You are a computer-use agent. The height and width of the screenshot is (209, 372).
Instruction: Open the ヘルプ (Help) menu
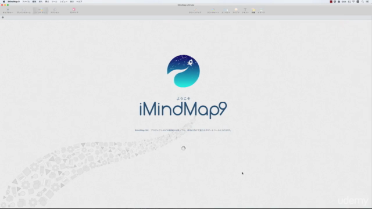click(79, 1)
